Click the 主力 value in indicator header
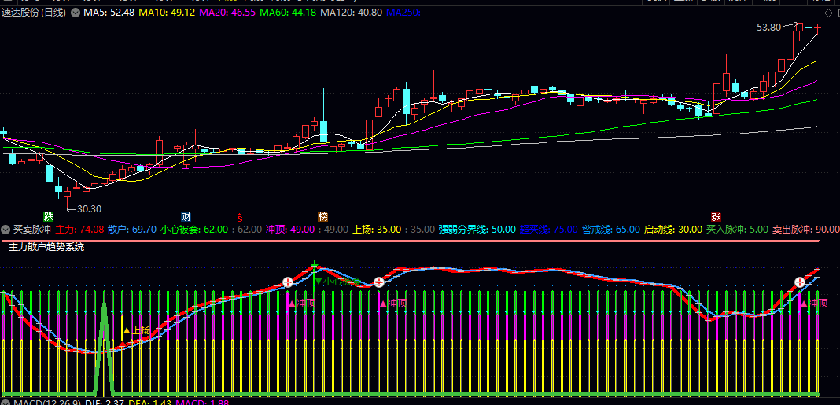 pyautogui.click(x=79, y=230)
